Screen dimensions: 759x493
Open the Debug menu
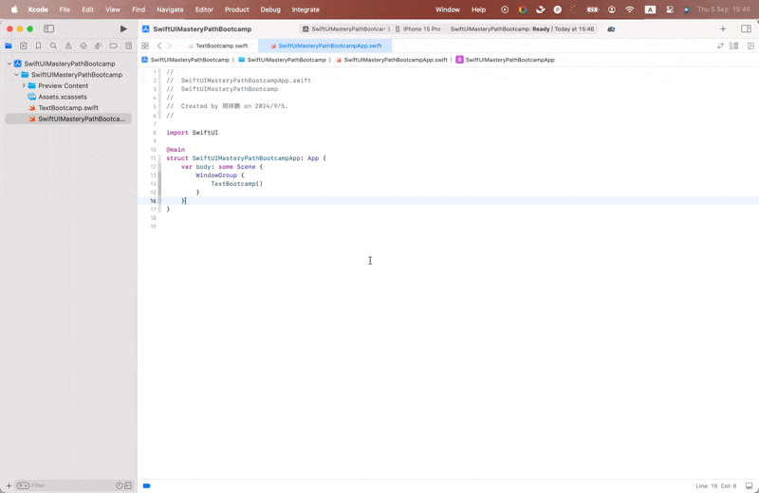270,9
